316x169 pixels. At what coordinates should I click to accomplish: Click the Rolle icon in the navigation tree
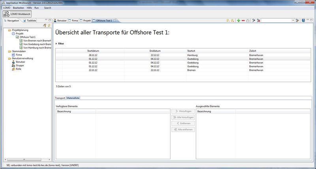coord(13,69)
